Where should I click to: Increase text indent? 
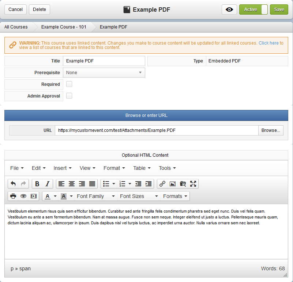point(149,184)
